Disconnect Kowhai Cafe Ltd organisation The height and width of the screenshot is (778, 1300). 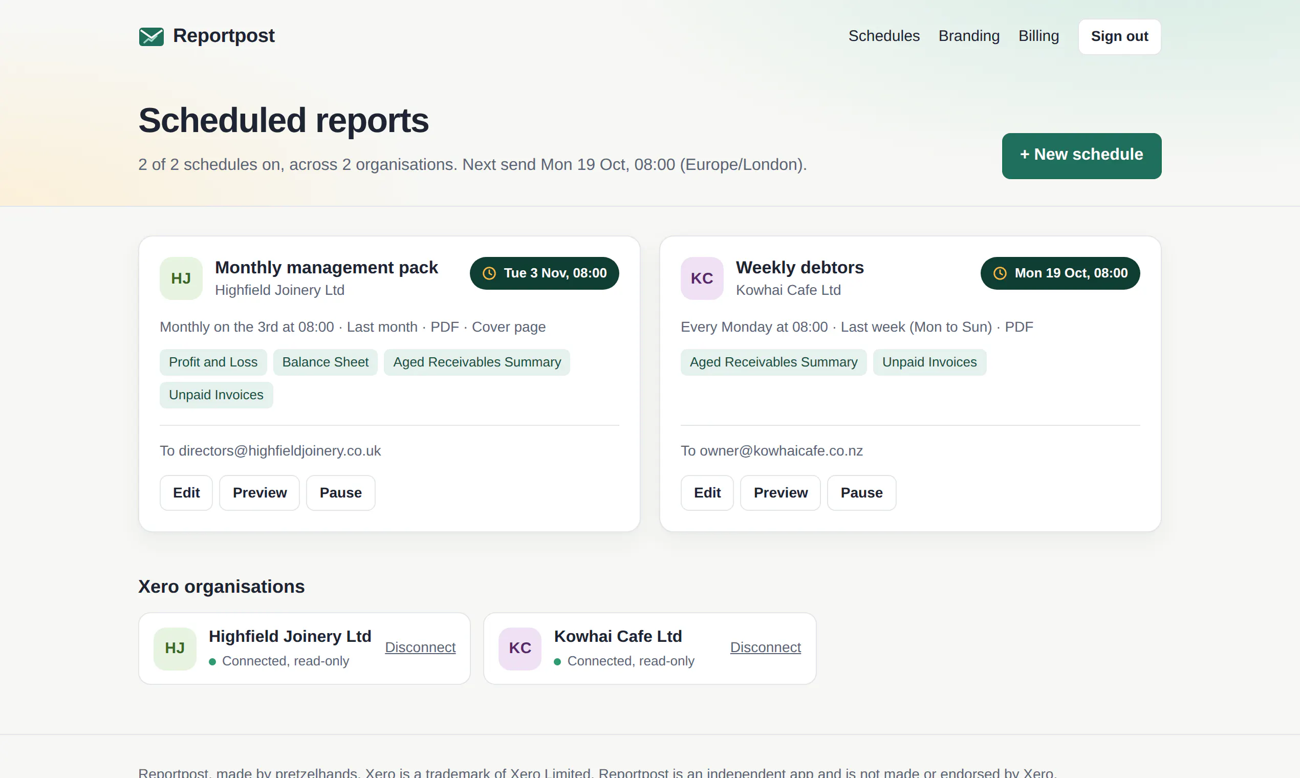pyautogui.click(x=765, y=647)
